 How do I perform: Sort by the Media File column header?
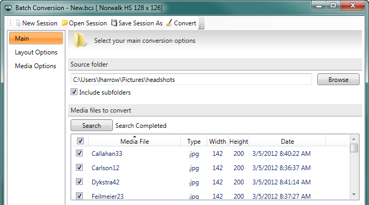tap(134, 141)
